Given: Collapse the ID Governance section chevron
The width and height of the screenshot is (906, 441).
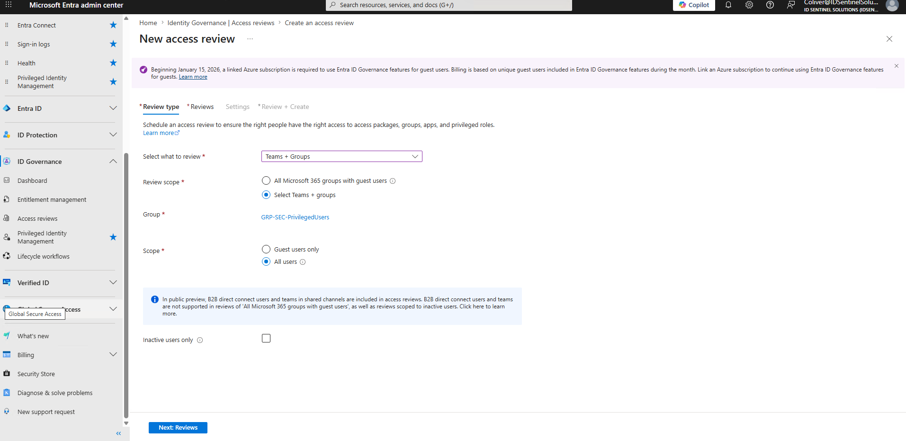Looking at the screenshot, I should tap(113, 162).
